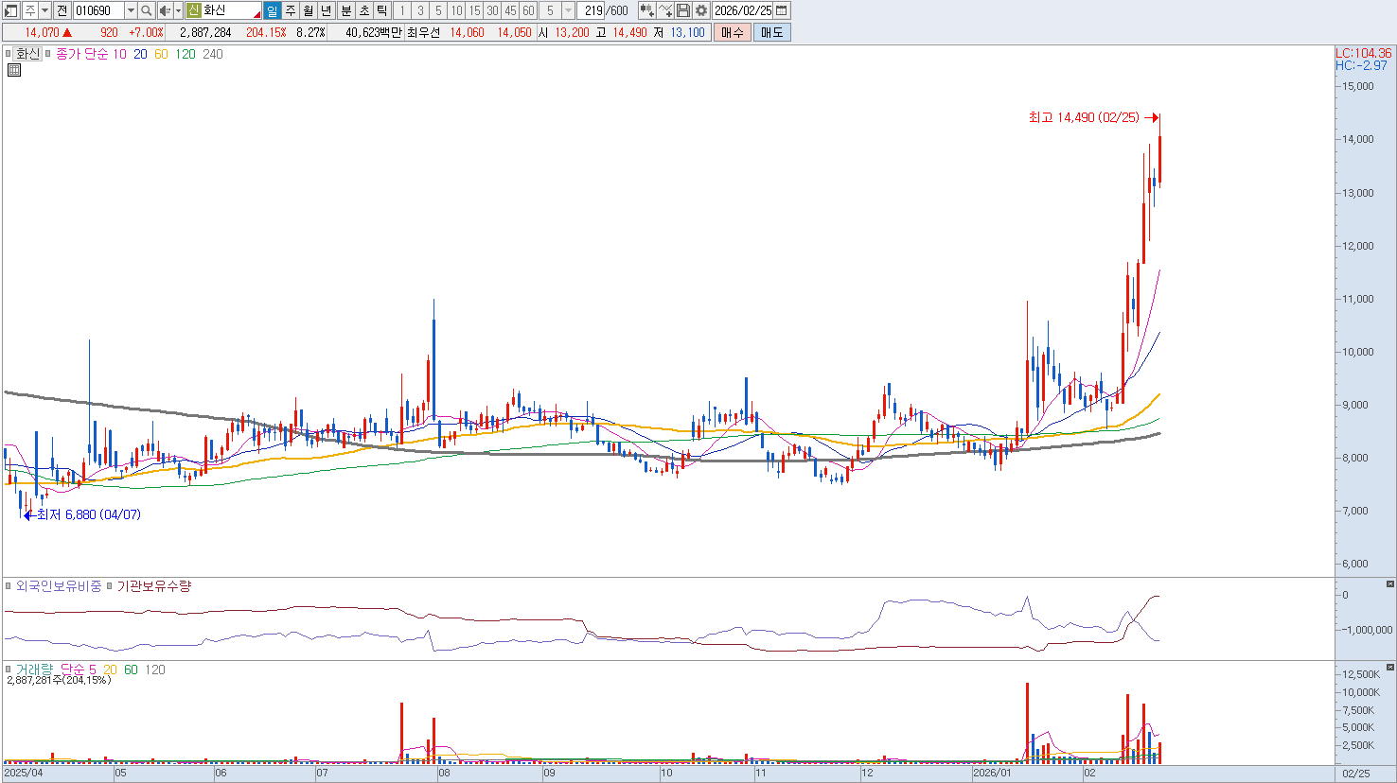The image size is (1397, 783).
Task: Click the magnifier stock search icon
Action: (x=147, y=10)
